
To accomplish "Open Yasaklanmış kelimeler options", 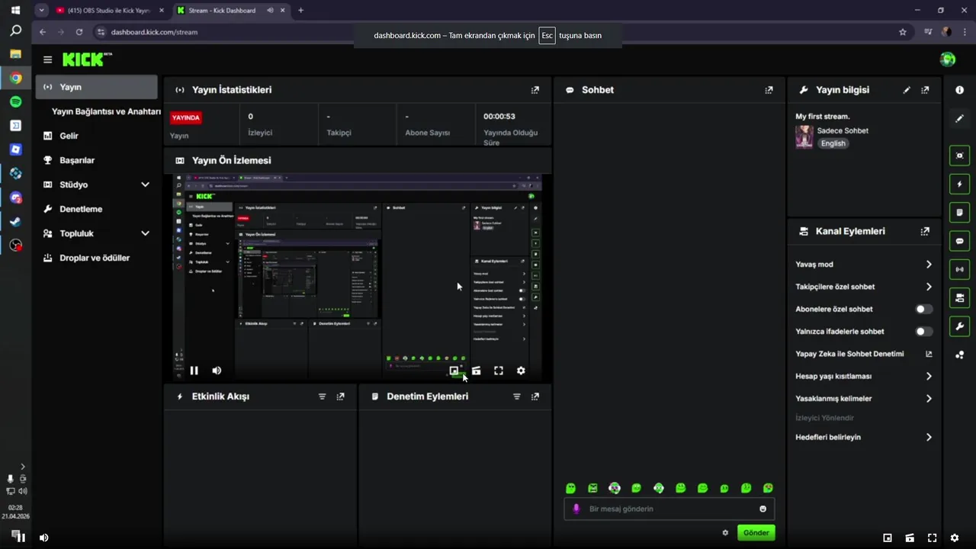I will pos(864,399).
